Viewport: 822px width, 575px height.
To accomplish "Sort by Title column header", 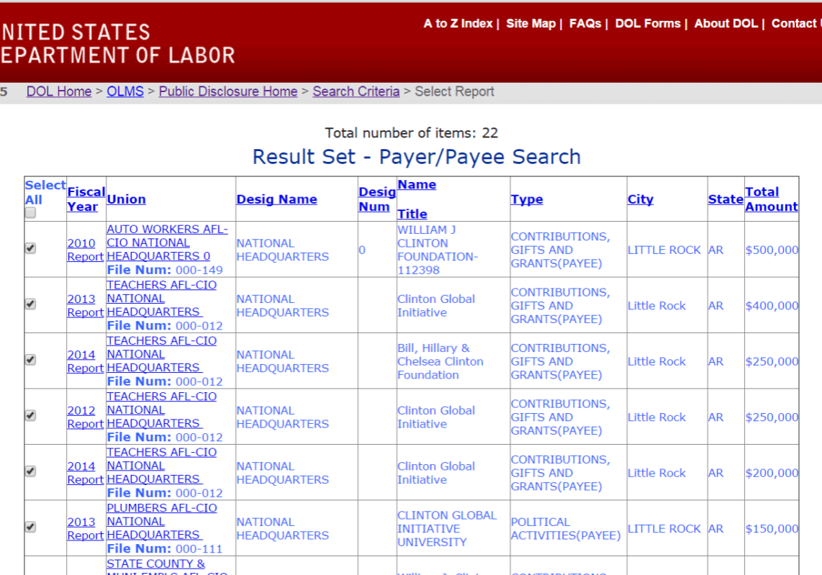I will (x=412, y=214).
